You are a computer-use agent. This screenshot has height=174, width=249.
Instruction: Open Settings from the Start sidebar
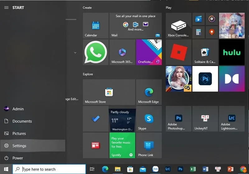[19, 146]
